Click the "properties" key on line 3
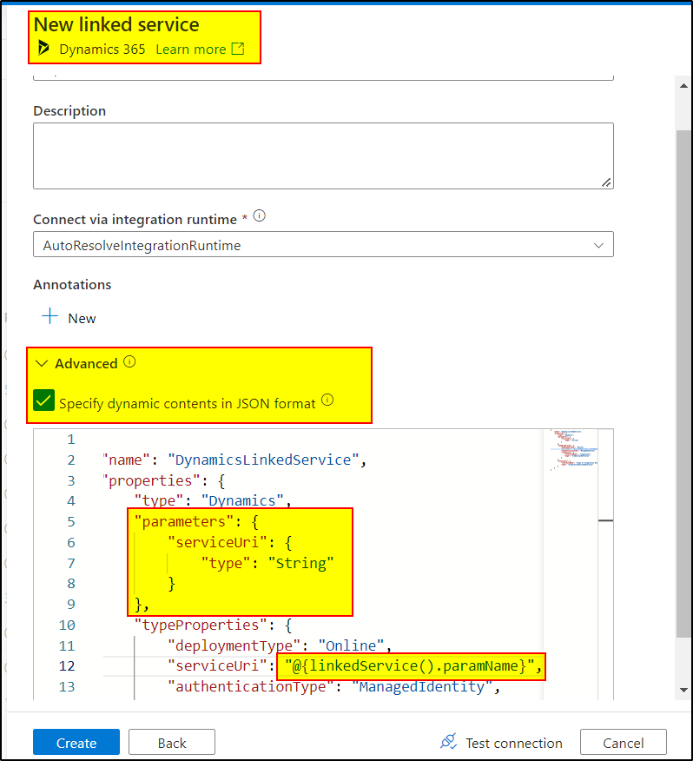Image resolution: width=693 pixels, height=761 pixels. coord(151,481)
